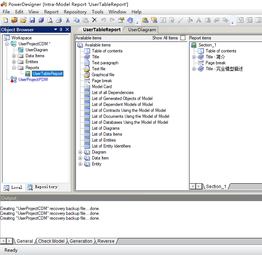Select UserProjectPDM in Object Browser

33,80
